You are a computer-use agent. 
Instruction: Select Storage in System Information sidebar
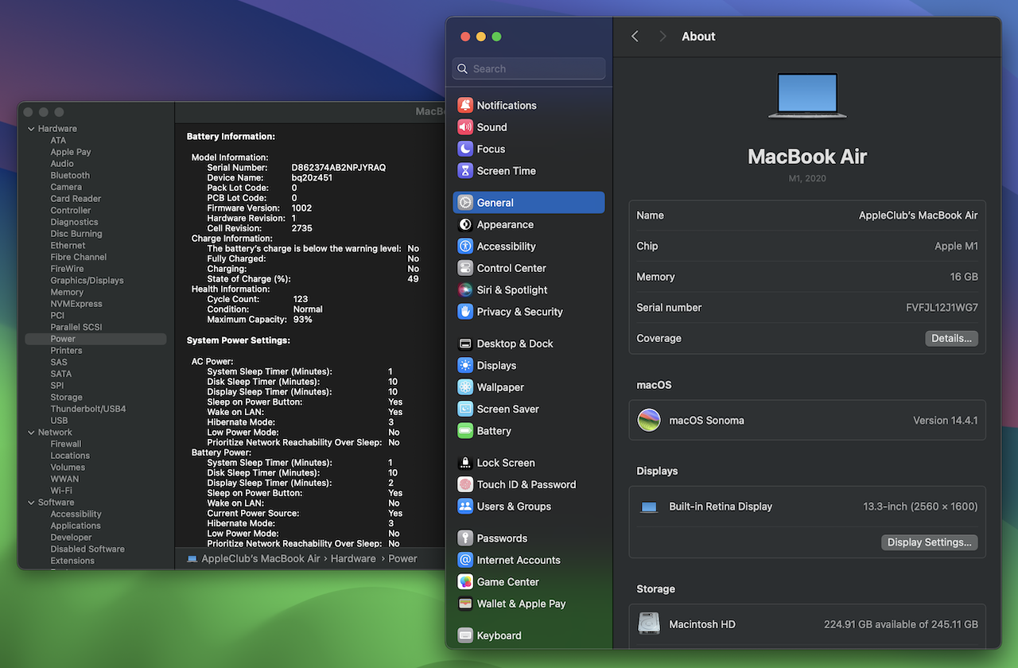pyautogui.click(x=66, y=398)
